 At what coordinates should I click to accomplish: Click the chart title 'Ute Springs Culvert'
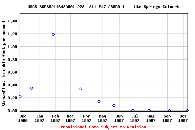point(156,7)
